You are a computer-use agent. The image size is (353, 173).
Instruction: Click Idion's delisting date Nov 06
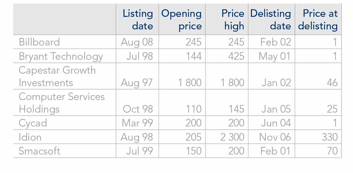click(x=275, y=137)
